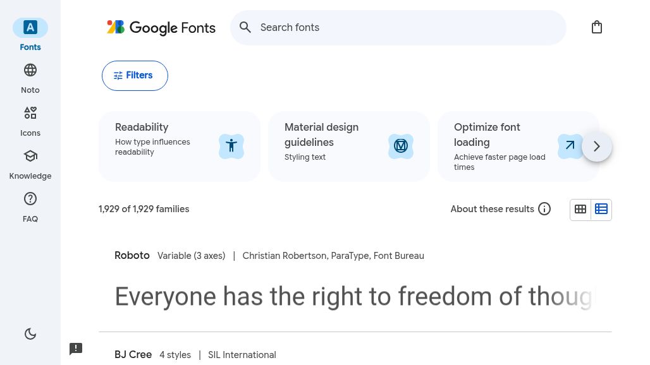Switch results to grid view
This screenshot has height=365, width=650.
(580, 209)
